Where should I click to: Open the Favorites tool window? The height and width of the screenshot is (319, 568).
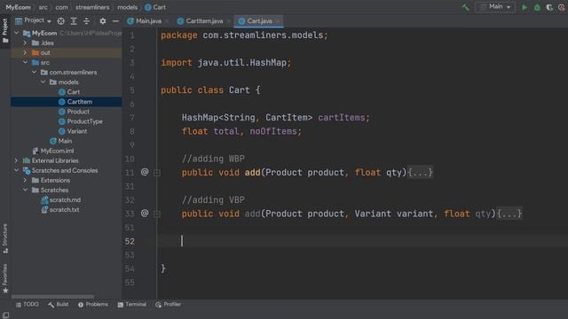pyautogui.click(x=5, y=278)
